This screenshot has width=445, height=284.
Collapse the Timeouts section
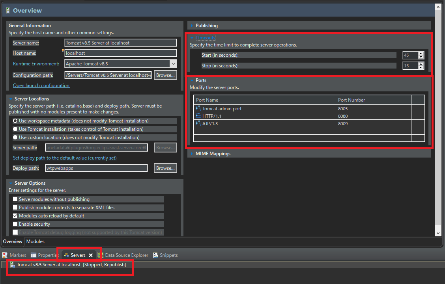tap(192, 38)
